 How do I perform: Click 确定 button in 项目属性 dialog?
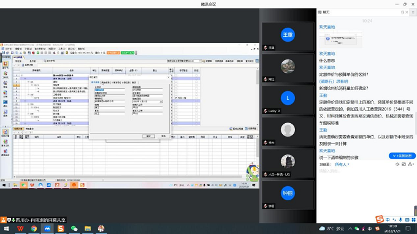click(x=148, y=136)
